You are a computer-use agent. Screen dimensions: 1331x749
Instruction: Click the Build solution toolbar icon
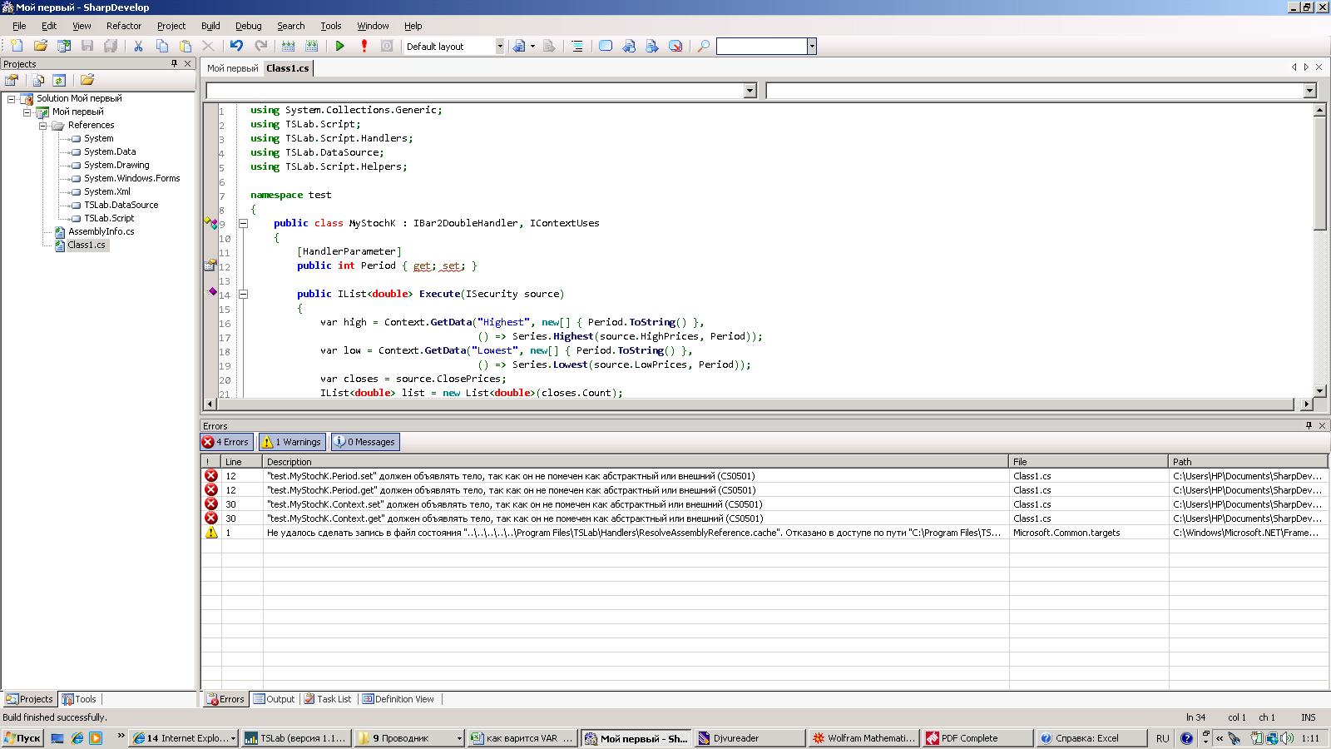(x=288, y=47)
